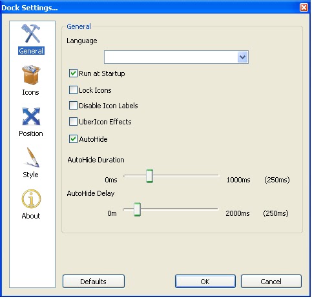Open the Icons section box icon
312x299 pixels.
31,75
